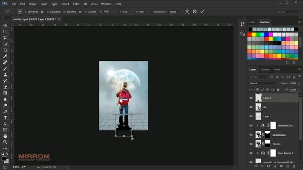
Task: Open the blend mode Normal dropdown
Action: [x=264, y=83]
